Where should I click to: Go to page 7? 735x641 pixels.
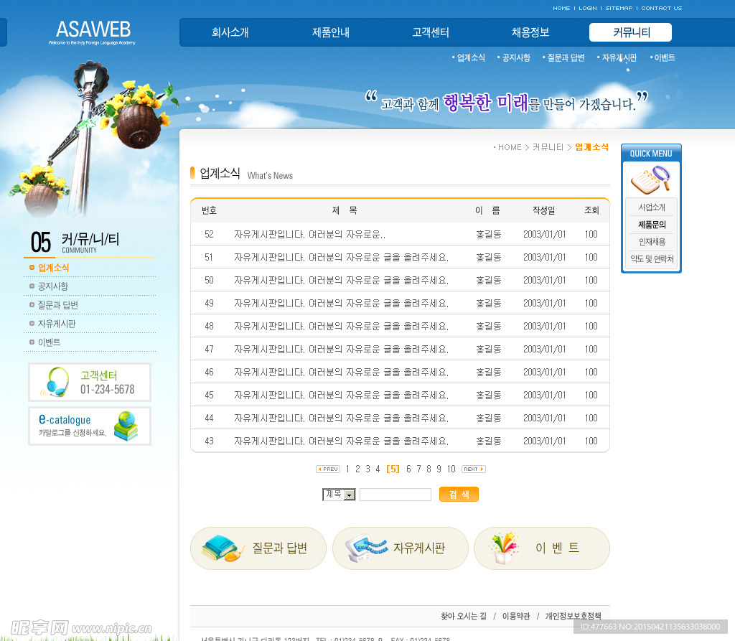(418, 469)
